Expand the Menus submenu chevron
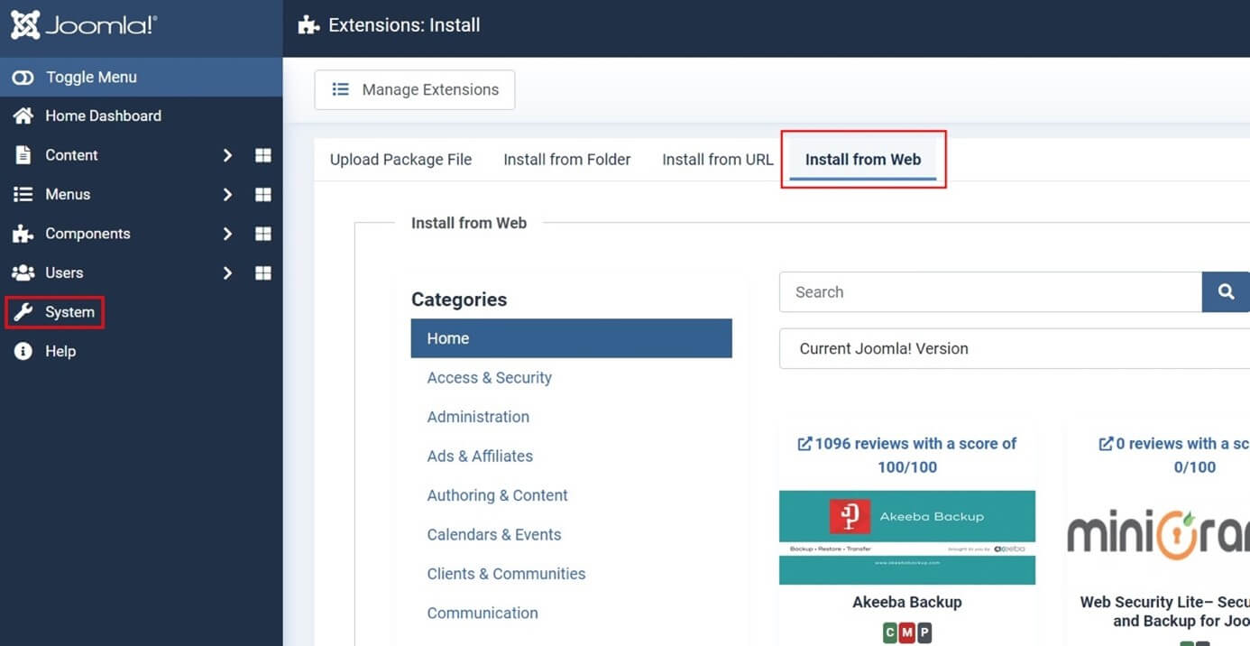 point(228,194)
